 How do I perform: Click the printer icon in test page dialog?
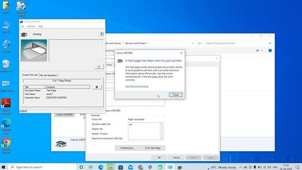(x=120, y=61)
